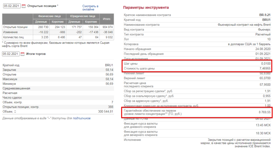Select Фьючерсный контракт на нефть Brent text
Viewport: 275px width, 151px height.
(244, 25)
